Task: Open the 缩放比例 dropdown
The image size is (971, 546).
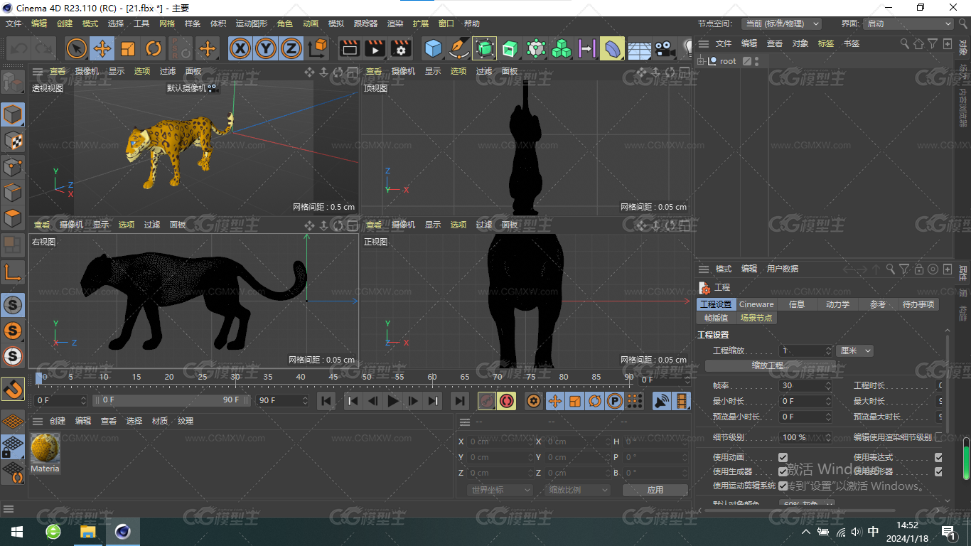Action: (x=578, y=490)
